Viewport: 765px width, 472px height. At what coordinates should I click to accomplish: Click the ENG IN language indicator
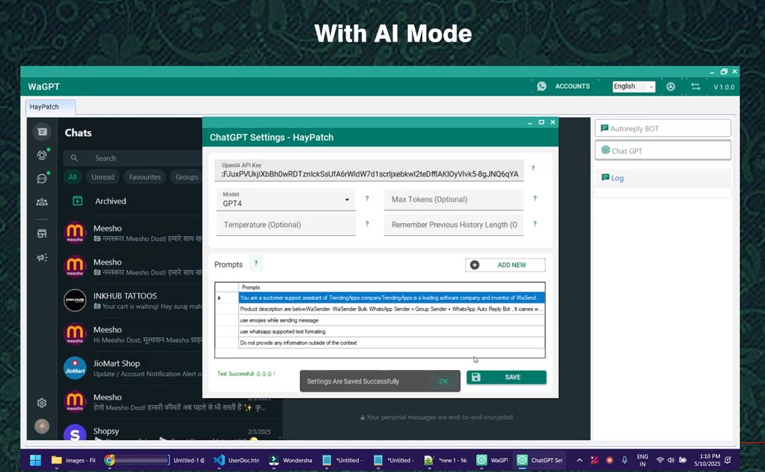(x=643, y=460)
